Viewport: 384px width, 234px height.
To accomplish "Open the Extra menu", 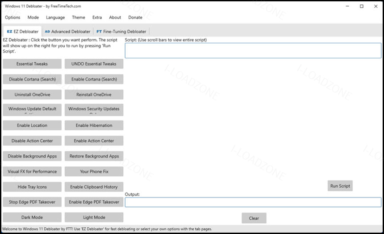I will pos(97,17).
